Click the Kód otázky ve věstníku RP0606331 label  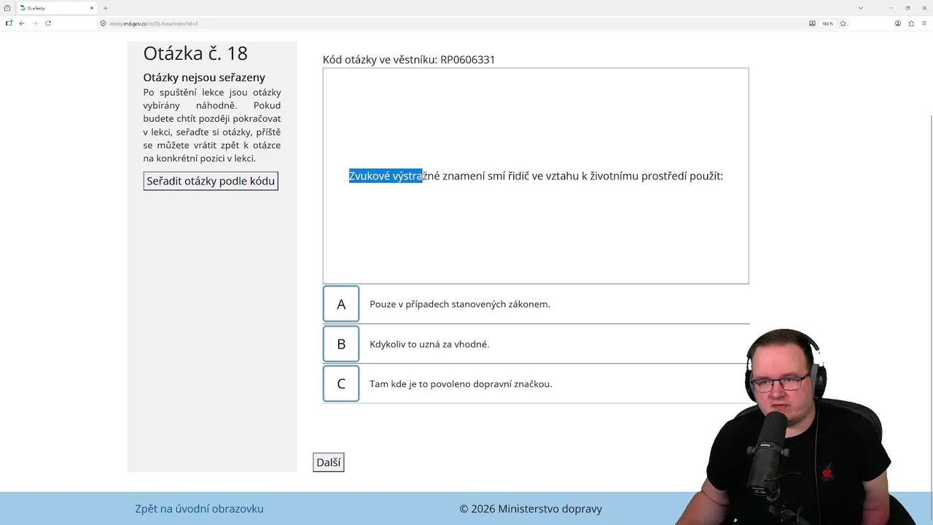(x=409, y=60)
